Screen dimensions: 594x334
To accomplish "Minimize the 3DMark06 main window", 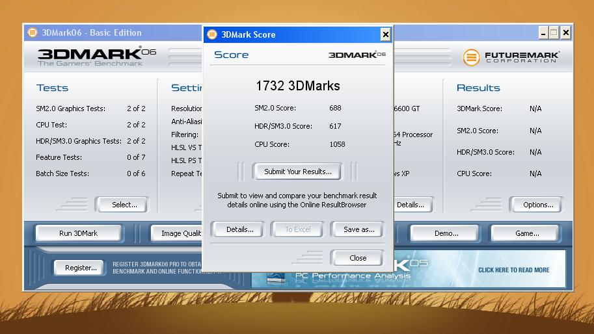I will (x=543, y=33).
